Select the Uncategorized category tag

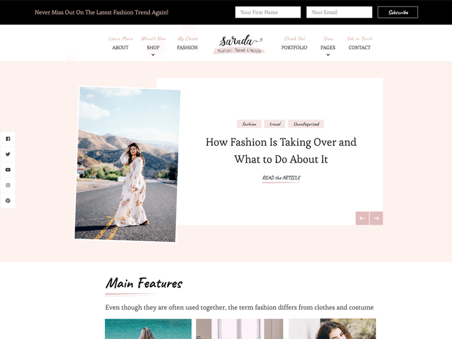306,124
